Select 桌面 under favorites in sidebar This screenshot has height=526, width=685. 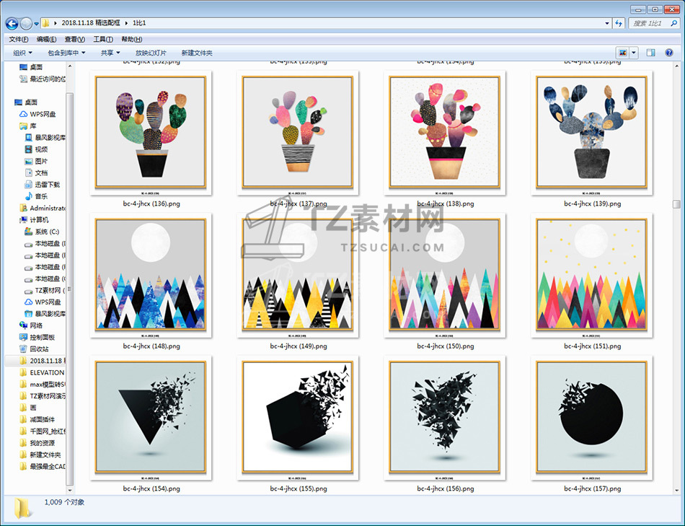click(x=31, y=67)
